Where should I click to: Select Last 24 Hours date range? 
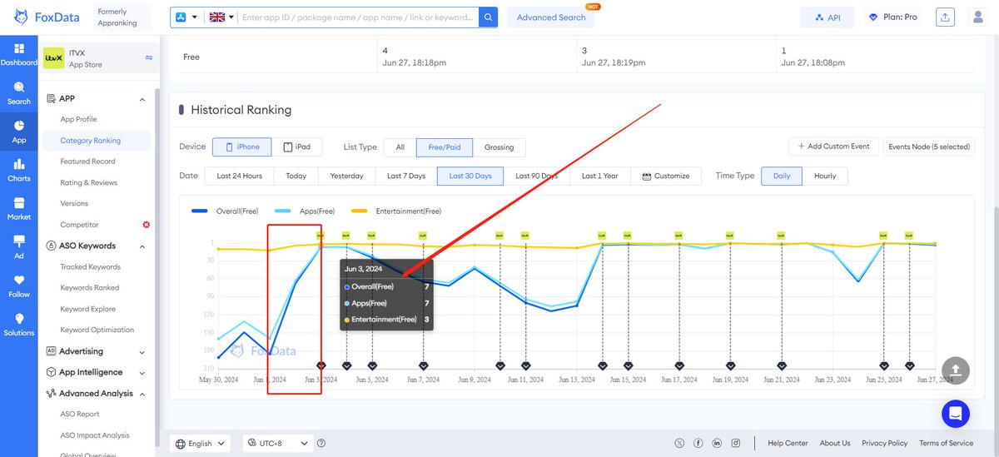click(x=240, y=176)
